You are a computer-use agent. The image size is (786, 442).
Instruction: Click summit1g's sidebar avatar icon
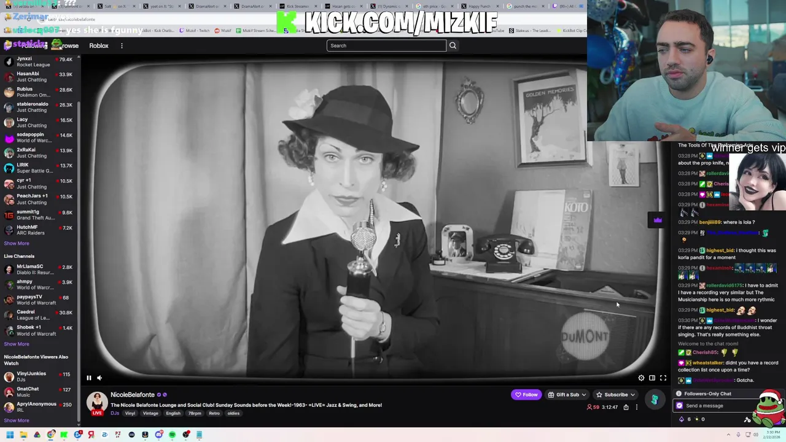pyautogui.click(x=9, y=214)
